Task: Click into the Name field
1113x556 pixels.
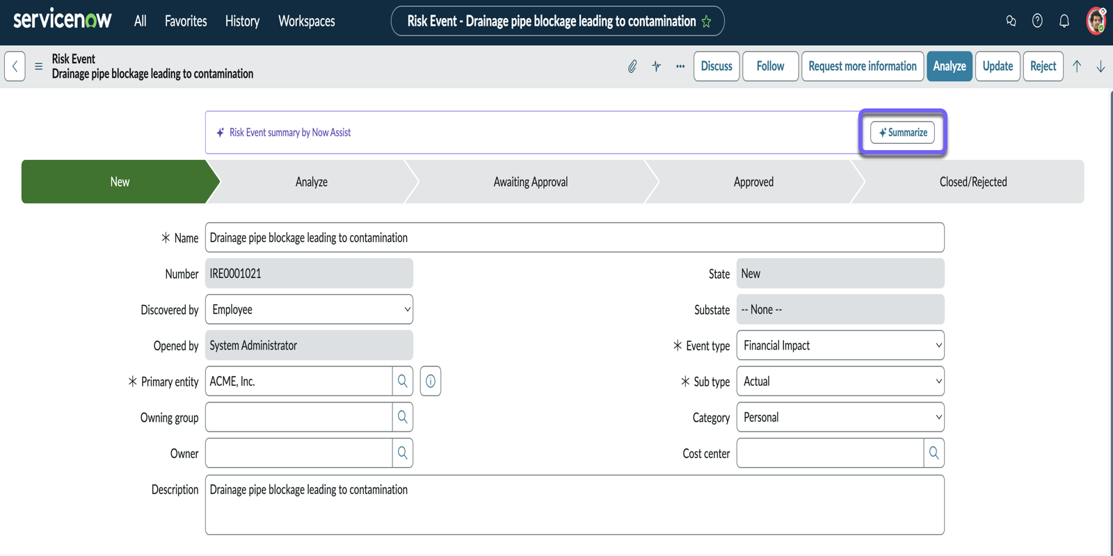Action: (x=575, y=238)
